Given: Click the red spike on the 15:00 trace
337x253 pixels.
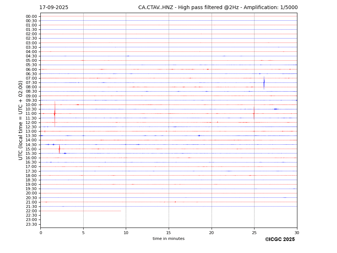Looking at the screenshot, I should coord(59,149).
